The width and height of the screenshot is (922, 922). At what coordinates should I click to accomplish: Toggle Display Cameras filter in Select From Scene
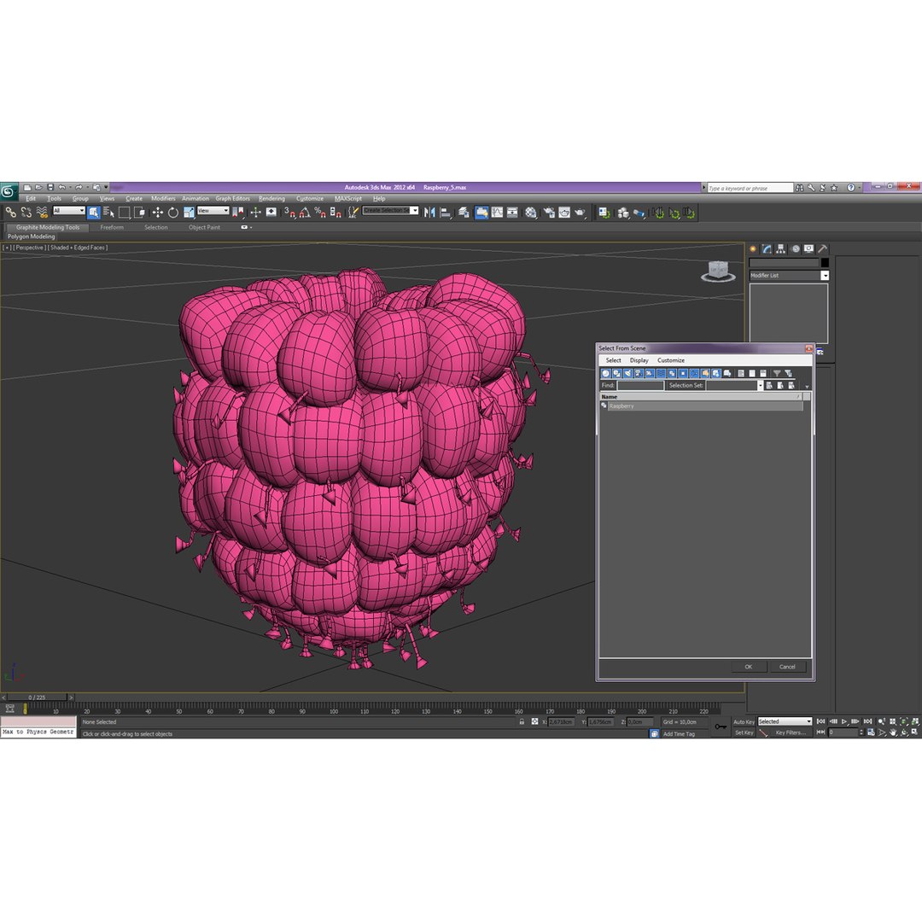point(639,373)
